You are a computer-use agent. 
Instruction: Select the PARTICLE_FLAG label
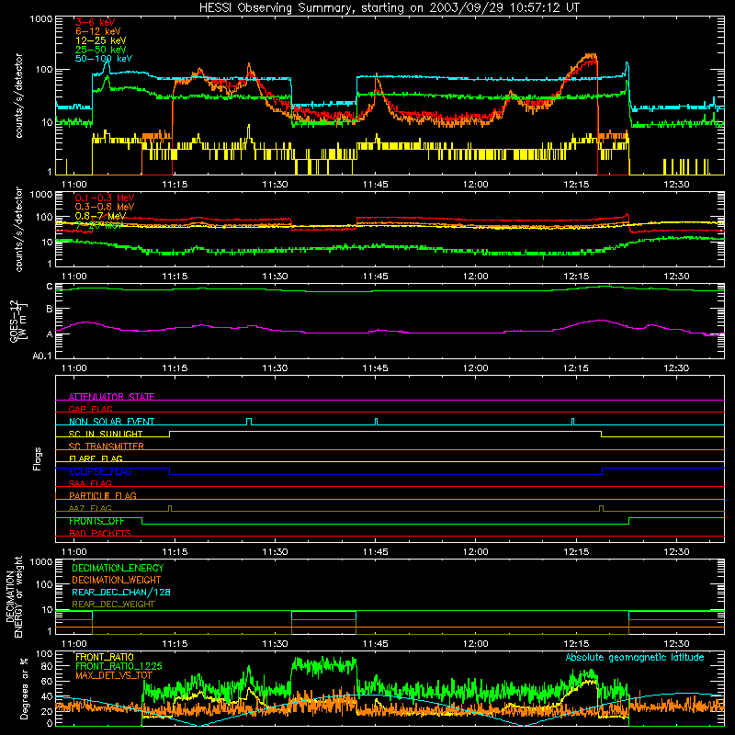103,496
